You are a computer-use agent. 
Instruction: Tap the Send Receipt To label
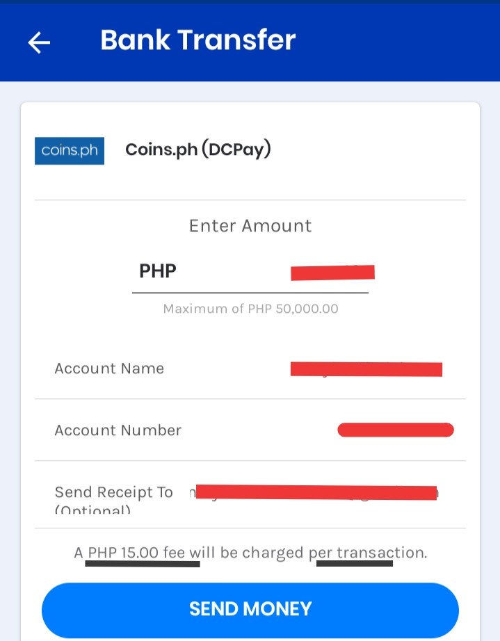tap(113, 492)
